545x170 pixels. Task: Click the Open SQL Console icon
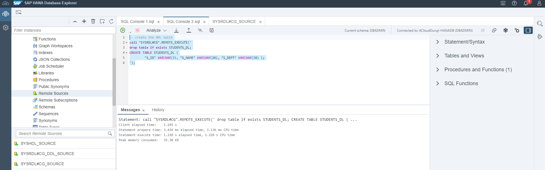(x=19, y=12)
